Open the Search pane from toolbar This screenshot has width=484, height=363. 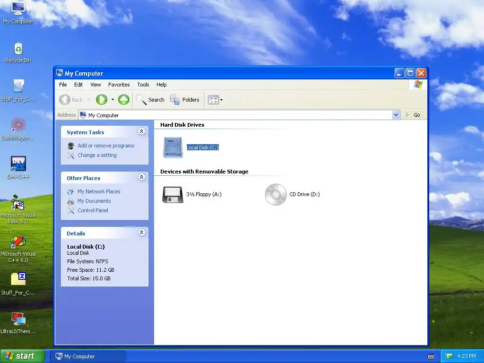point(150,99)
